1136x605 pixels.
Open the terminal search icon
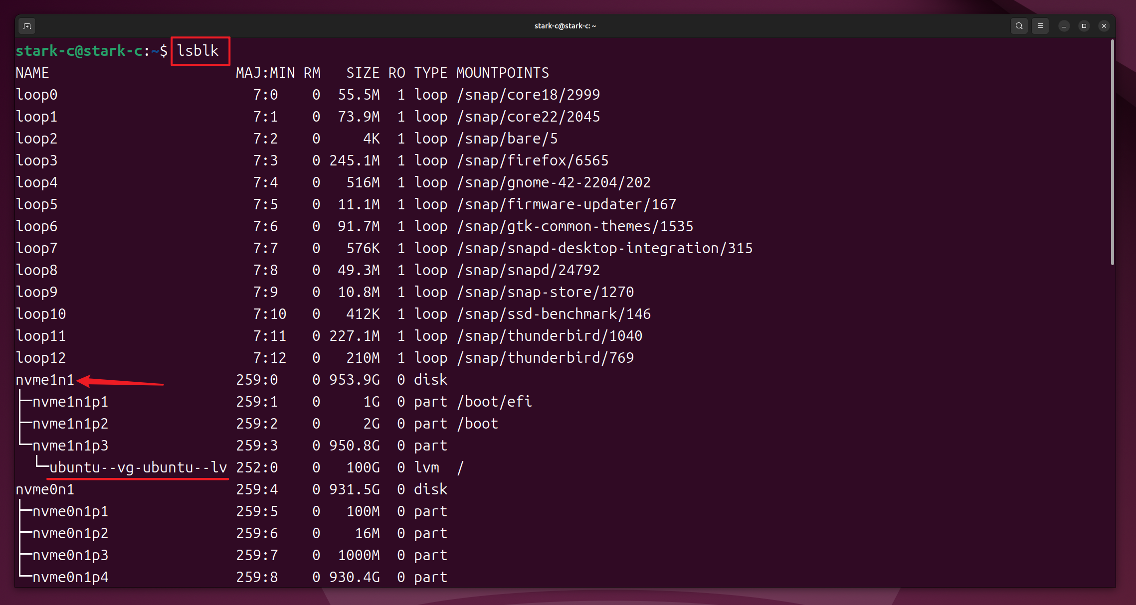pos(1019,26)
